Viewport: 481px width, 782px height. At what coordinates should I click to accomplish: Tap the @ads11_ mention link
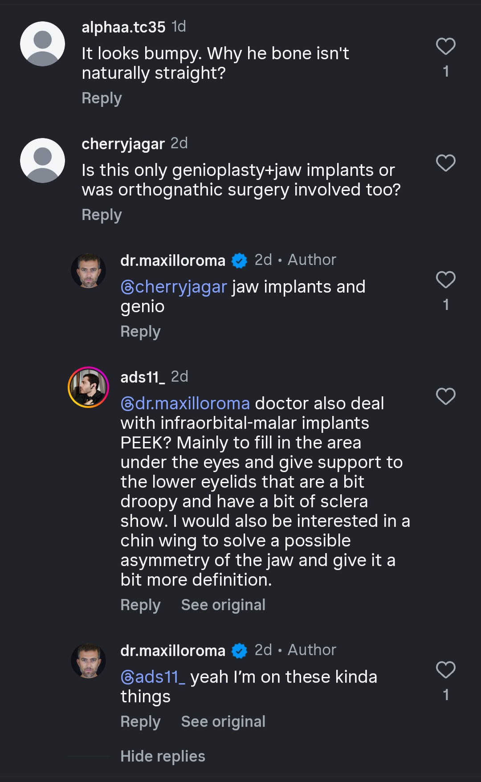pos(153,677)
